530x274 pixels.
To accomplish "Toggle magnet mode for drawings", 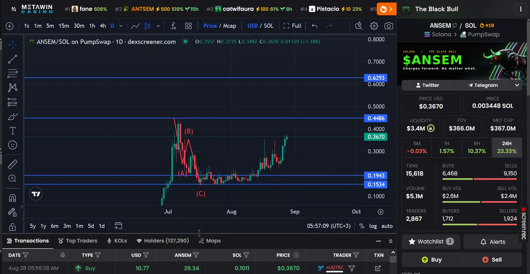I will coord(13,198).
